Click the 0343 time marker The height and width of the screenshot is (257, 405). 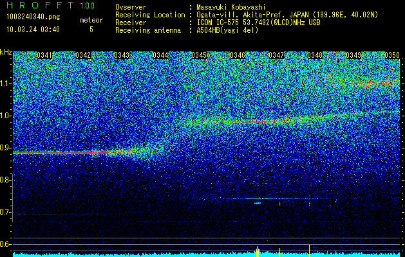122,55
